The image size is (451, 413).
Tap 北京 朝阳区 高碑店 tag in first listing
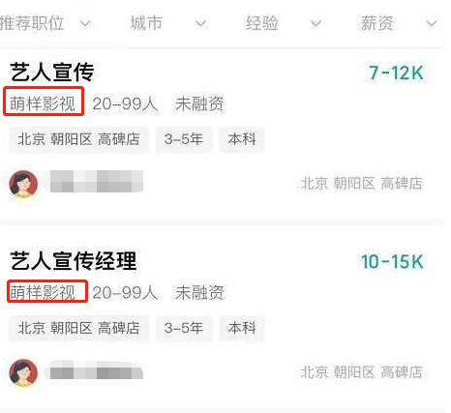[x=78, y=139]
